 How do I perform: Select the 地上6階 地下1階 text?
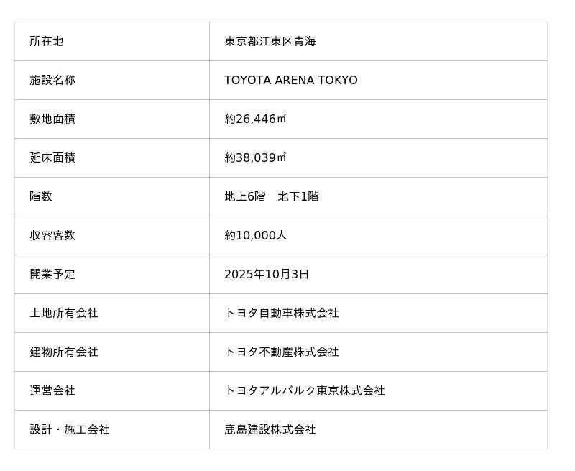pos(272,196)
